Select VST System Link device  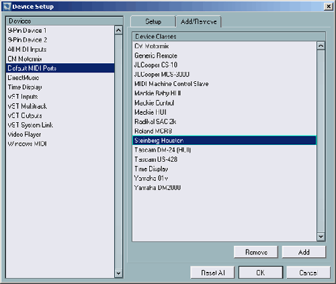pos(60,125)
